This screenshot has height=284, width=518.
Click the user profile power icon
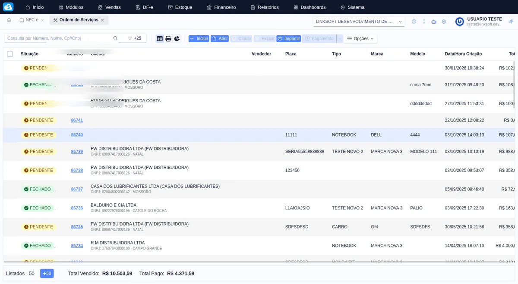click(x=459, y=22)
